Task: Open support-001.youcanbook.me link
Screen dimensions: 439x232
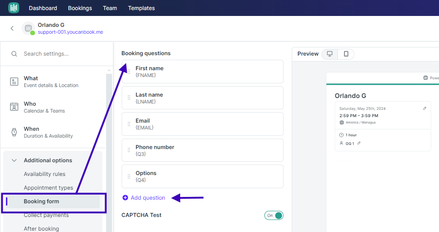Action: (70, 32)
